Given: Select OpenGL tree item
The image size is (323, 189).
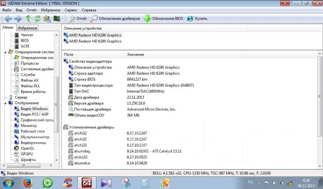Looking at the screenshot, I should click(28, 148).
